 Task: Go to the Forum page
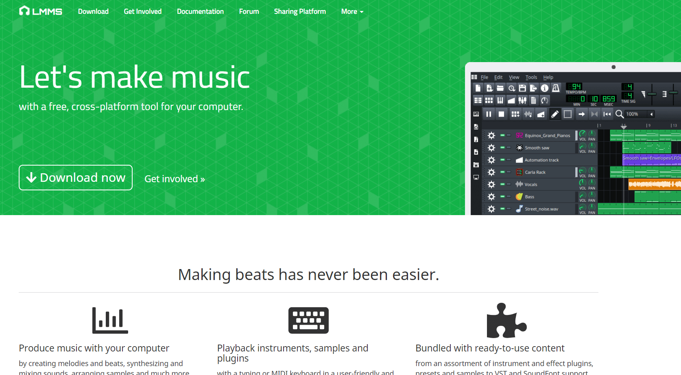click(249, 11)
